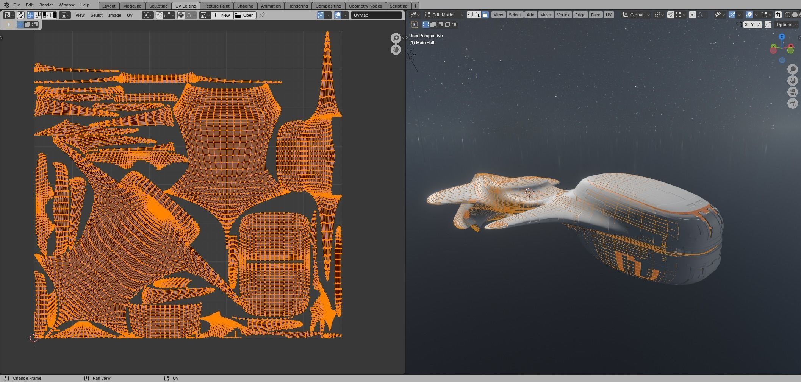Select UV vertex select mode
Screen dimensions: 801x382
[30, 15]
